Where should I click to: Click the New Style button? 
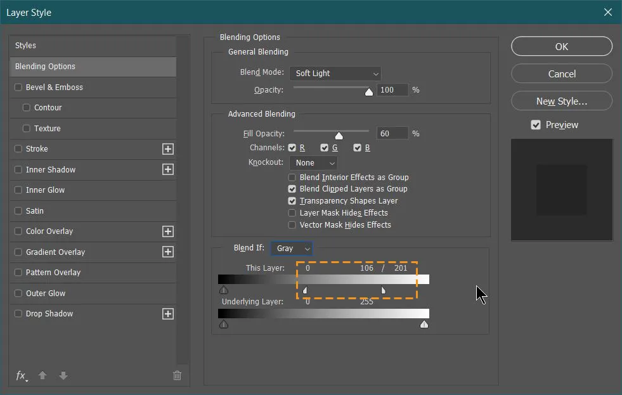pos(561,101)
